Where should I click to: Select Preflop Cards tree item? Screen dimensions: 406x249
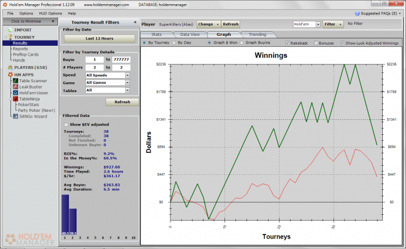[x=26, y=54]
